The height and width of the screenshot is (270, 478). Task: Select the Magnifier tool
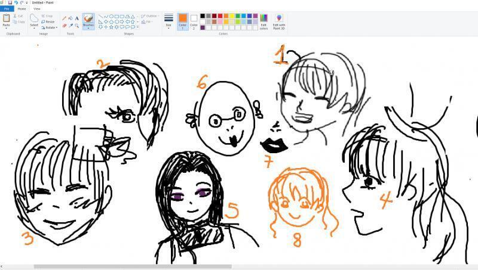click(x=77, y=26)
